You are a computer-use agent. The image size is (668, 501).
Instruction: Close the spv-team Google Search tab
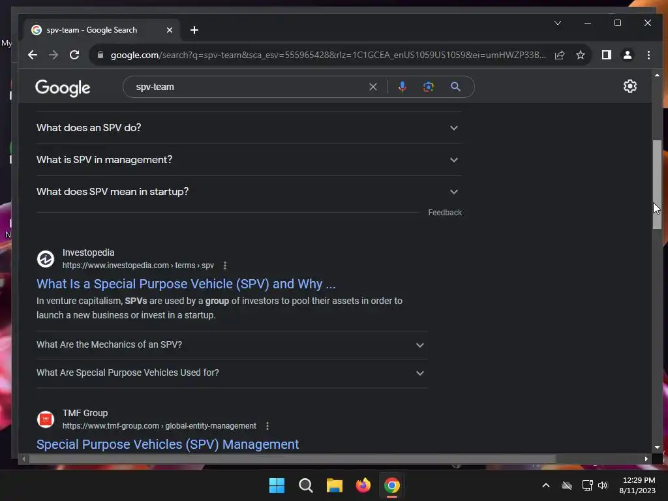[x=170, y=30]
